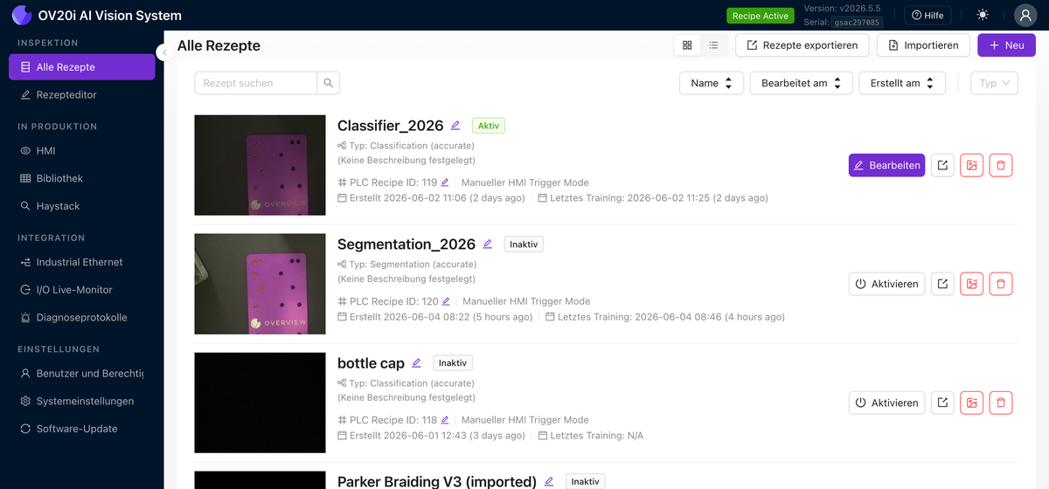The height and width of the screenshot is (489, 1049).
Task: Rename Classifier_2026 with pencil icon
Action: pyautogui.click(x=455, y=126)
